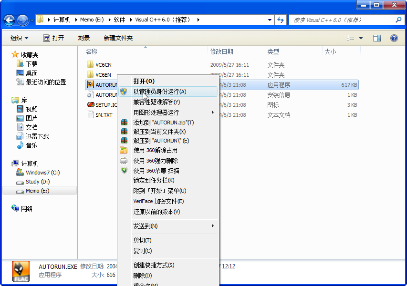Open the Help question mark icon
Image resolution: width=407 pixels, height=286 pixels.
click(394, 38)
